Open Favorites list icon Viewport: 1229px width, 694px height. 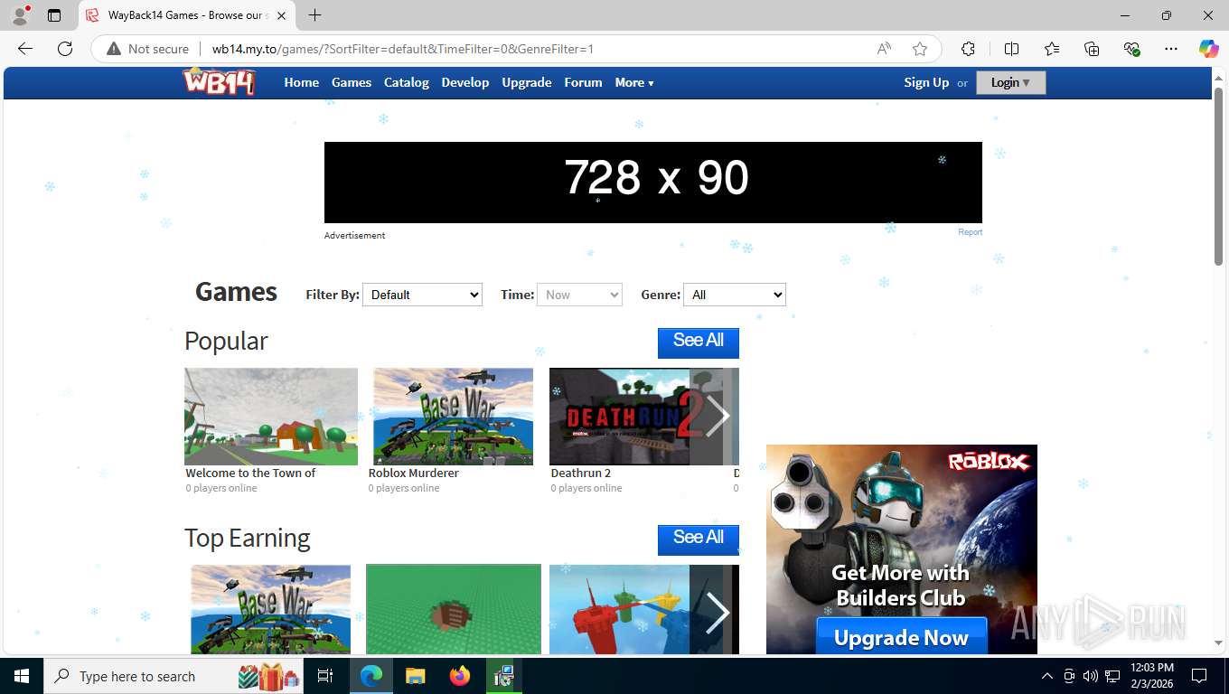pyautogui.click(x=1052, y=49)
